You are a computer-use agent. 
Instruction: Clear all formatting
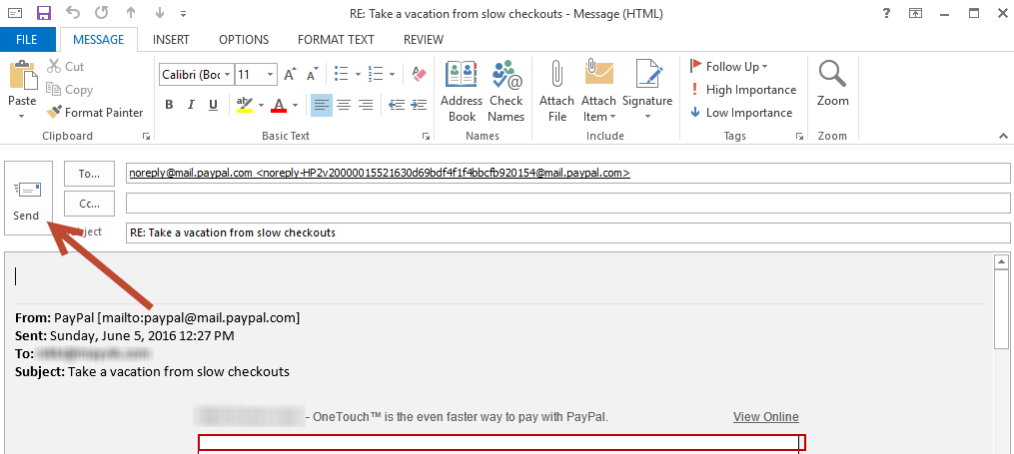tap(420, 74)
